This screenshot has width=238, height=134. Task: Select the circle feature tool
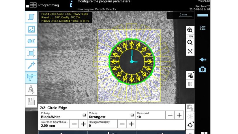31,41
